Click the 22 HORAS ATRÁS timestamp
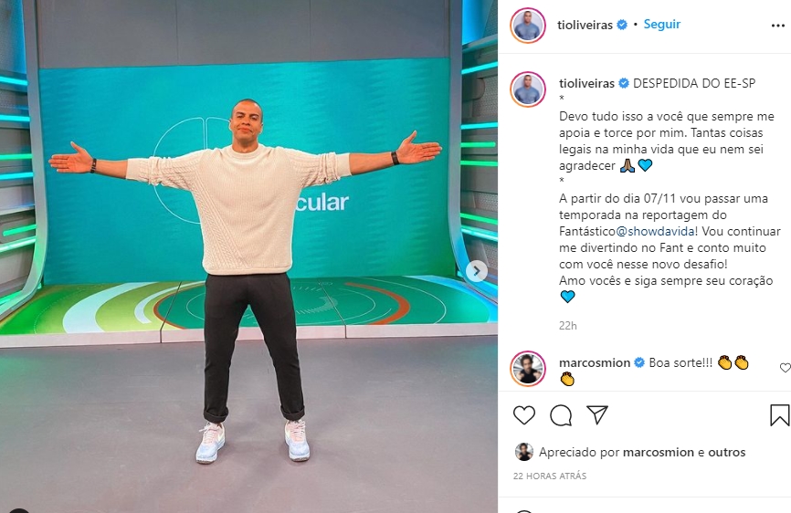The image size is (791, 513). [x=549, y=476]
